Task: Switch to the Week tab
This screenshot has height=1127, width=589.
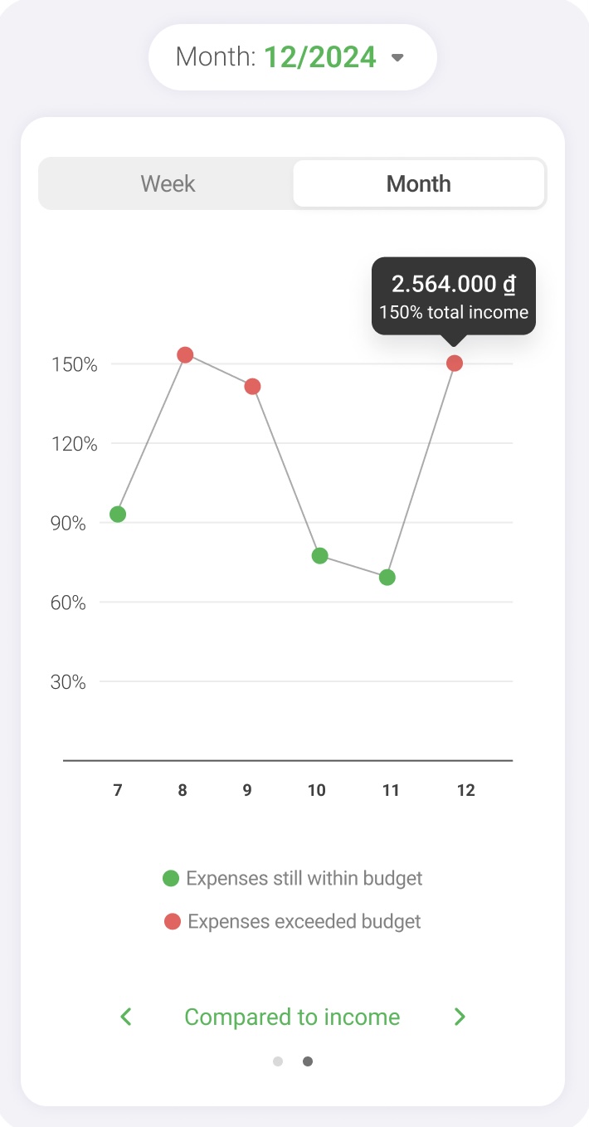Action: (168, 183)
